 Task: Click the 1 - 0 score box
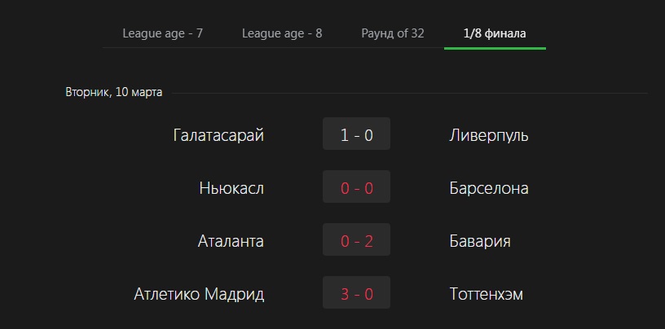356,134
